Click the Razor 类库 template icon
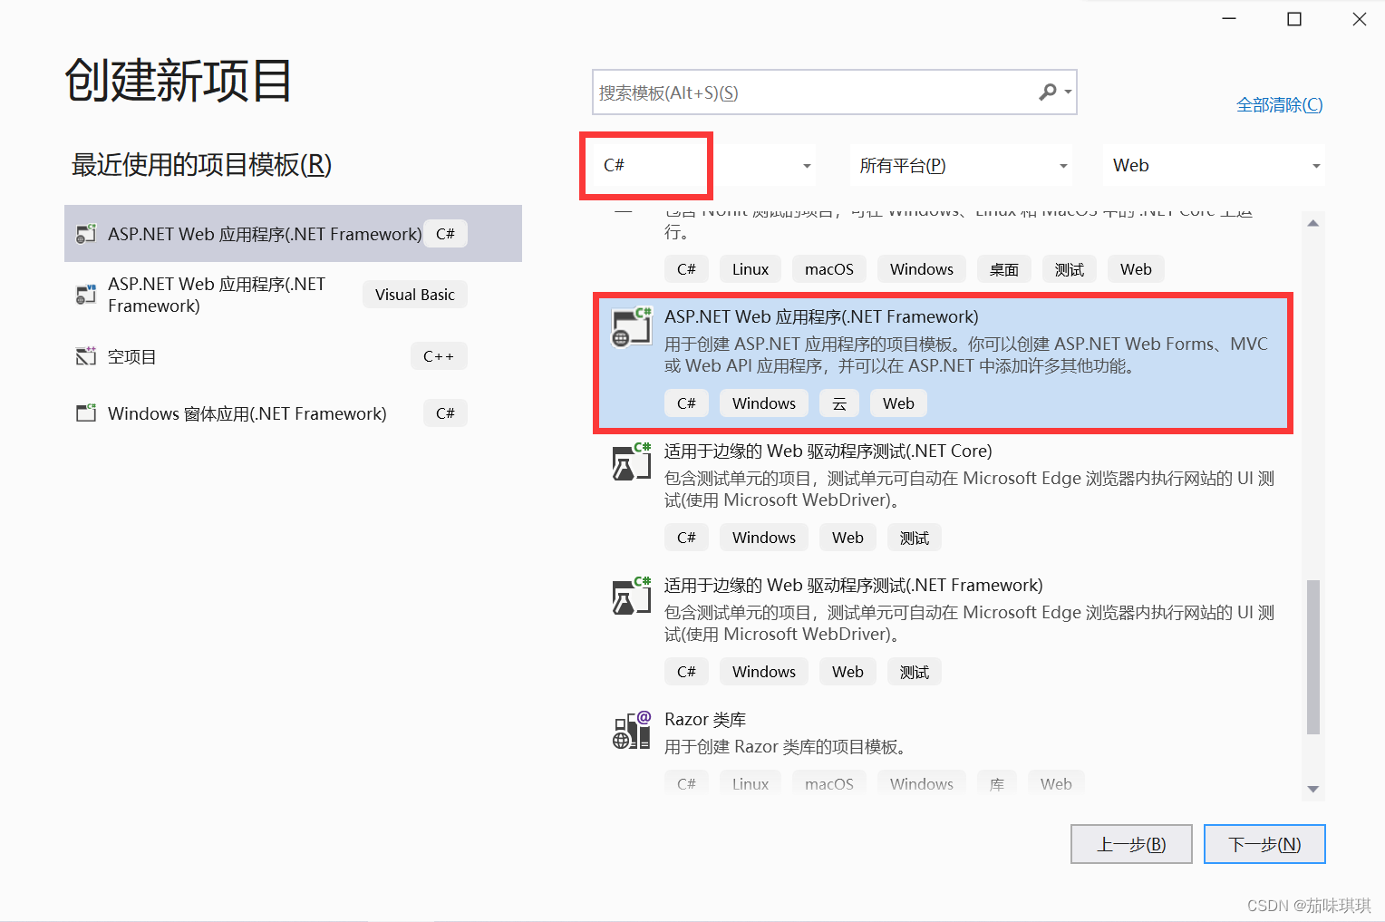The width and height of the screenshot is (1385, 922). pyautogui.click(x=632, y=730)
